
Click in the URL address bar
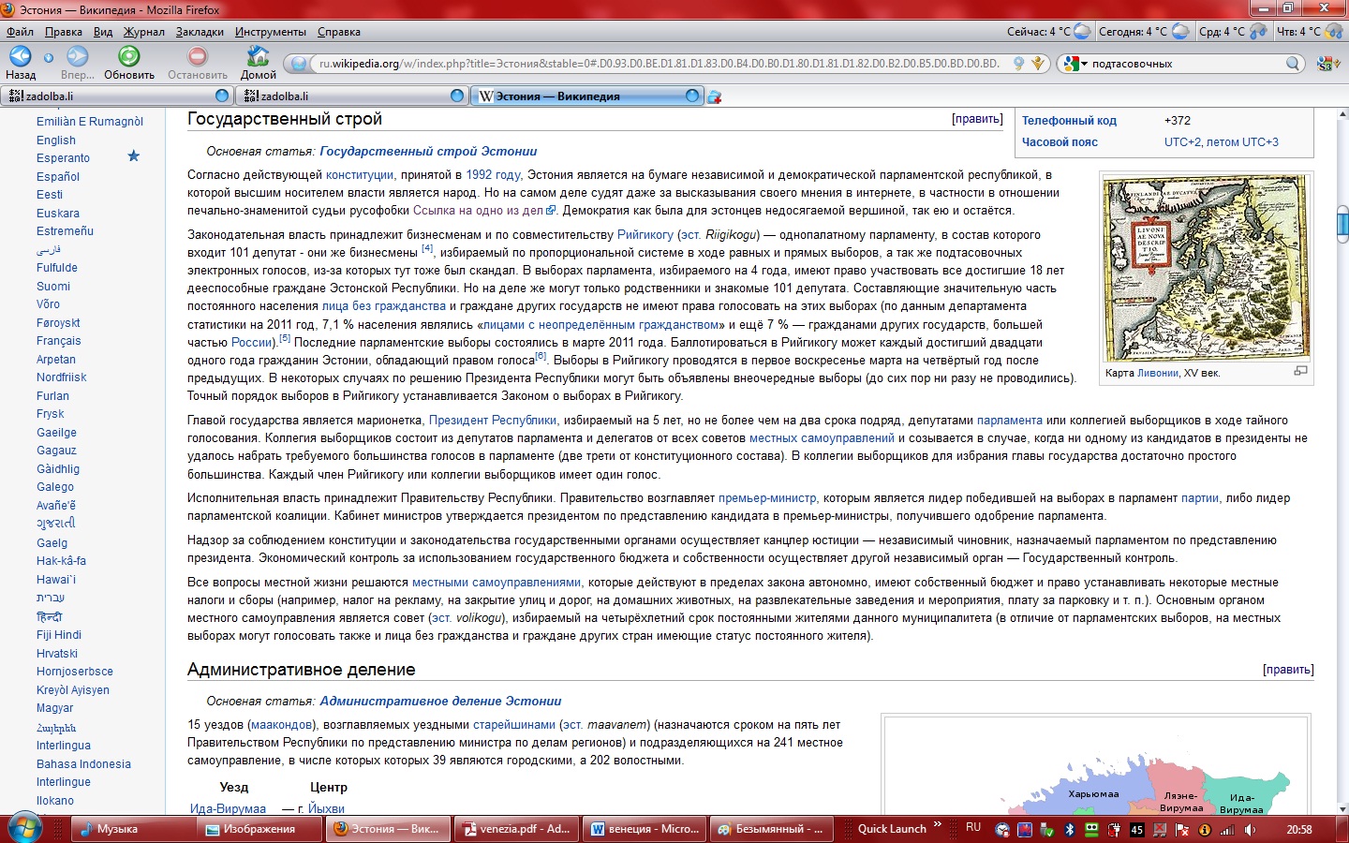pyautogui.click(x=656, y=64)
